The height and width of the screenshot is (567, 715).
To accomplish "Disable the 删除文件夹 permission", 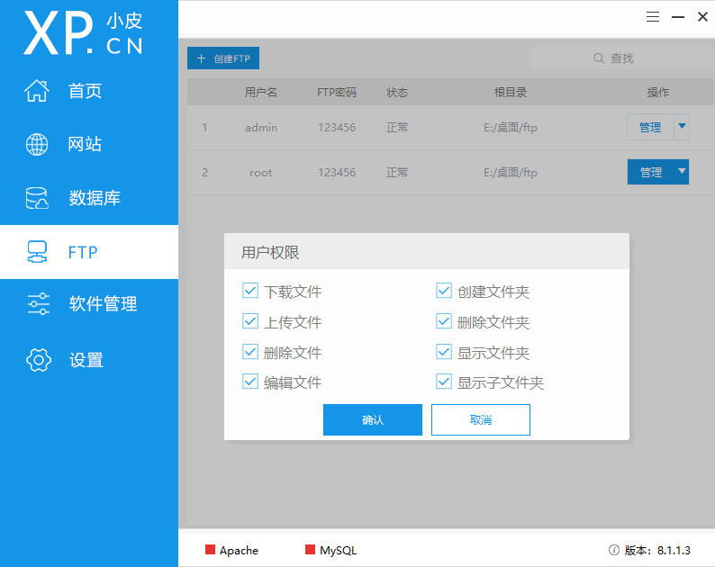I will point(443,321).
